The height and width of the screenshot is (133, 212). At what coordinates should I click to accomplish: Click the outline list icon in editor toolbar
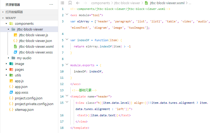click(62, 3)
